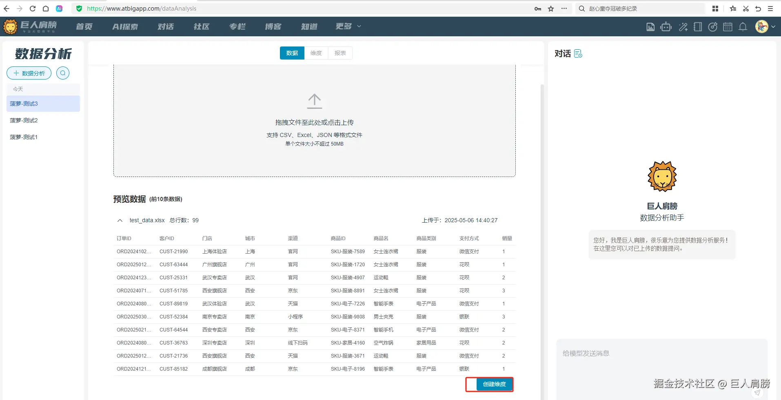Click the circular music-disc icon in header
The width and height of the screenshot is (781, 400).
pos(713,27)
